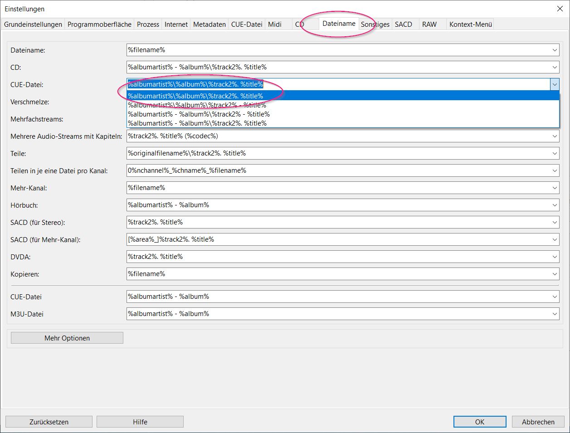
Task: Confirm settings with OK
Action: coord(479,422)
